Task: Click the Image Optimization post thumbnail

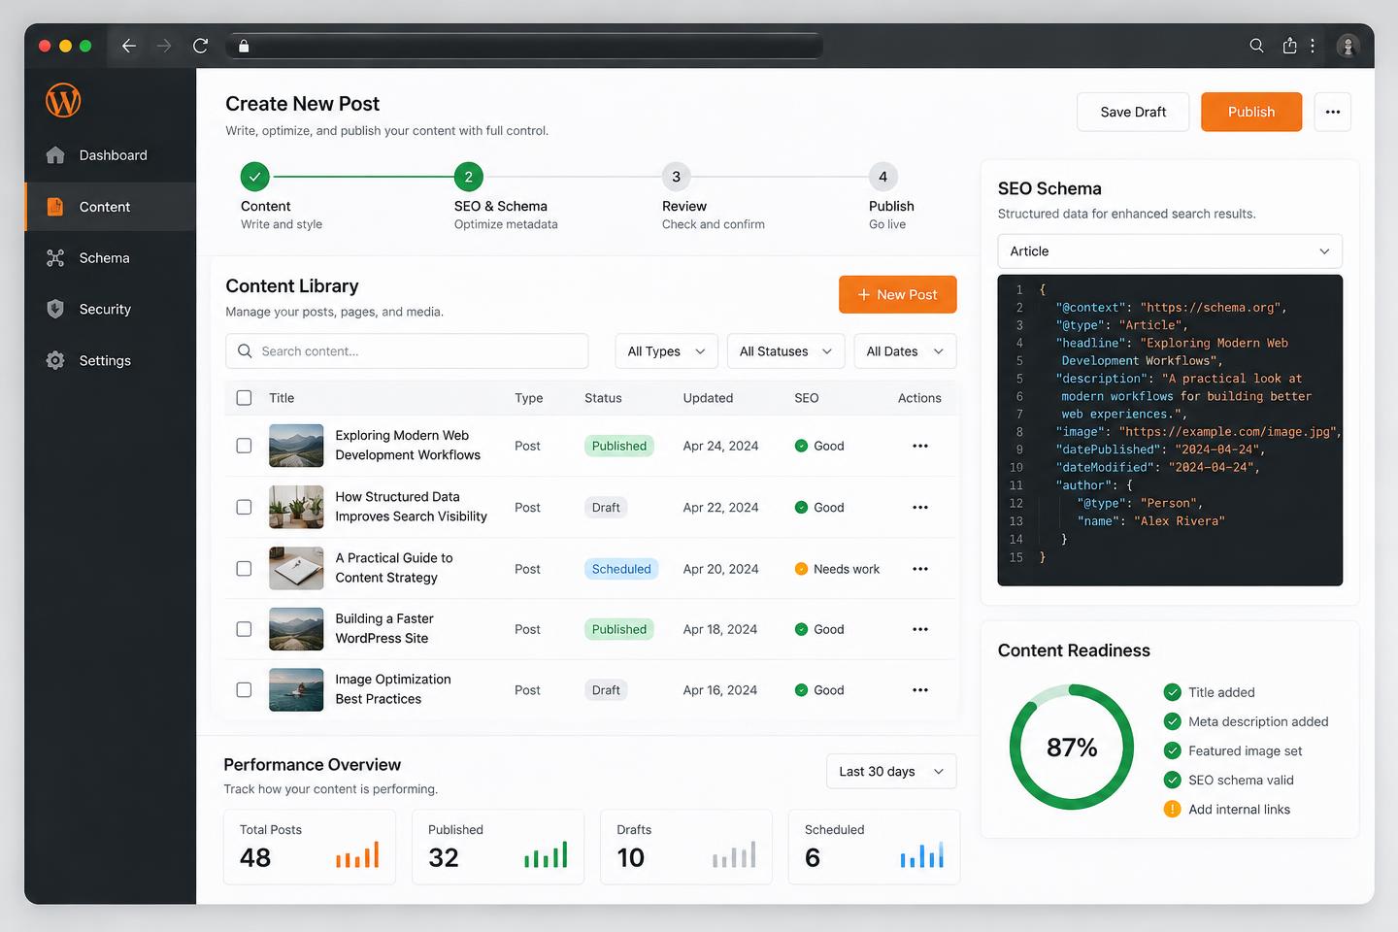Action: point(296,690)
